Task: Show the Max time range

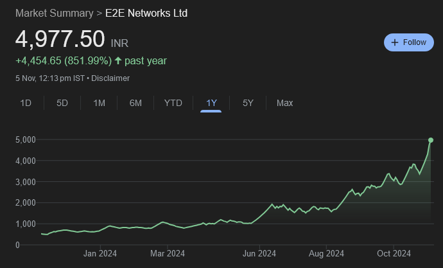Action: tap(285, 103)
